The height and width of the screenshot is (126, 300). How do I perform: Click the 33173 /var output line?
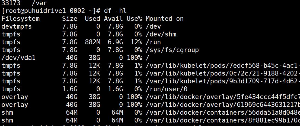coord(24,3)
